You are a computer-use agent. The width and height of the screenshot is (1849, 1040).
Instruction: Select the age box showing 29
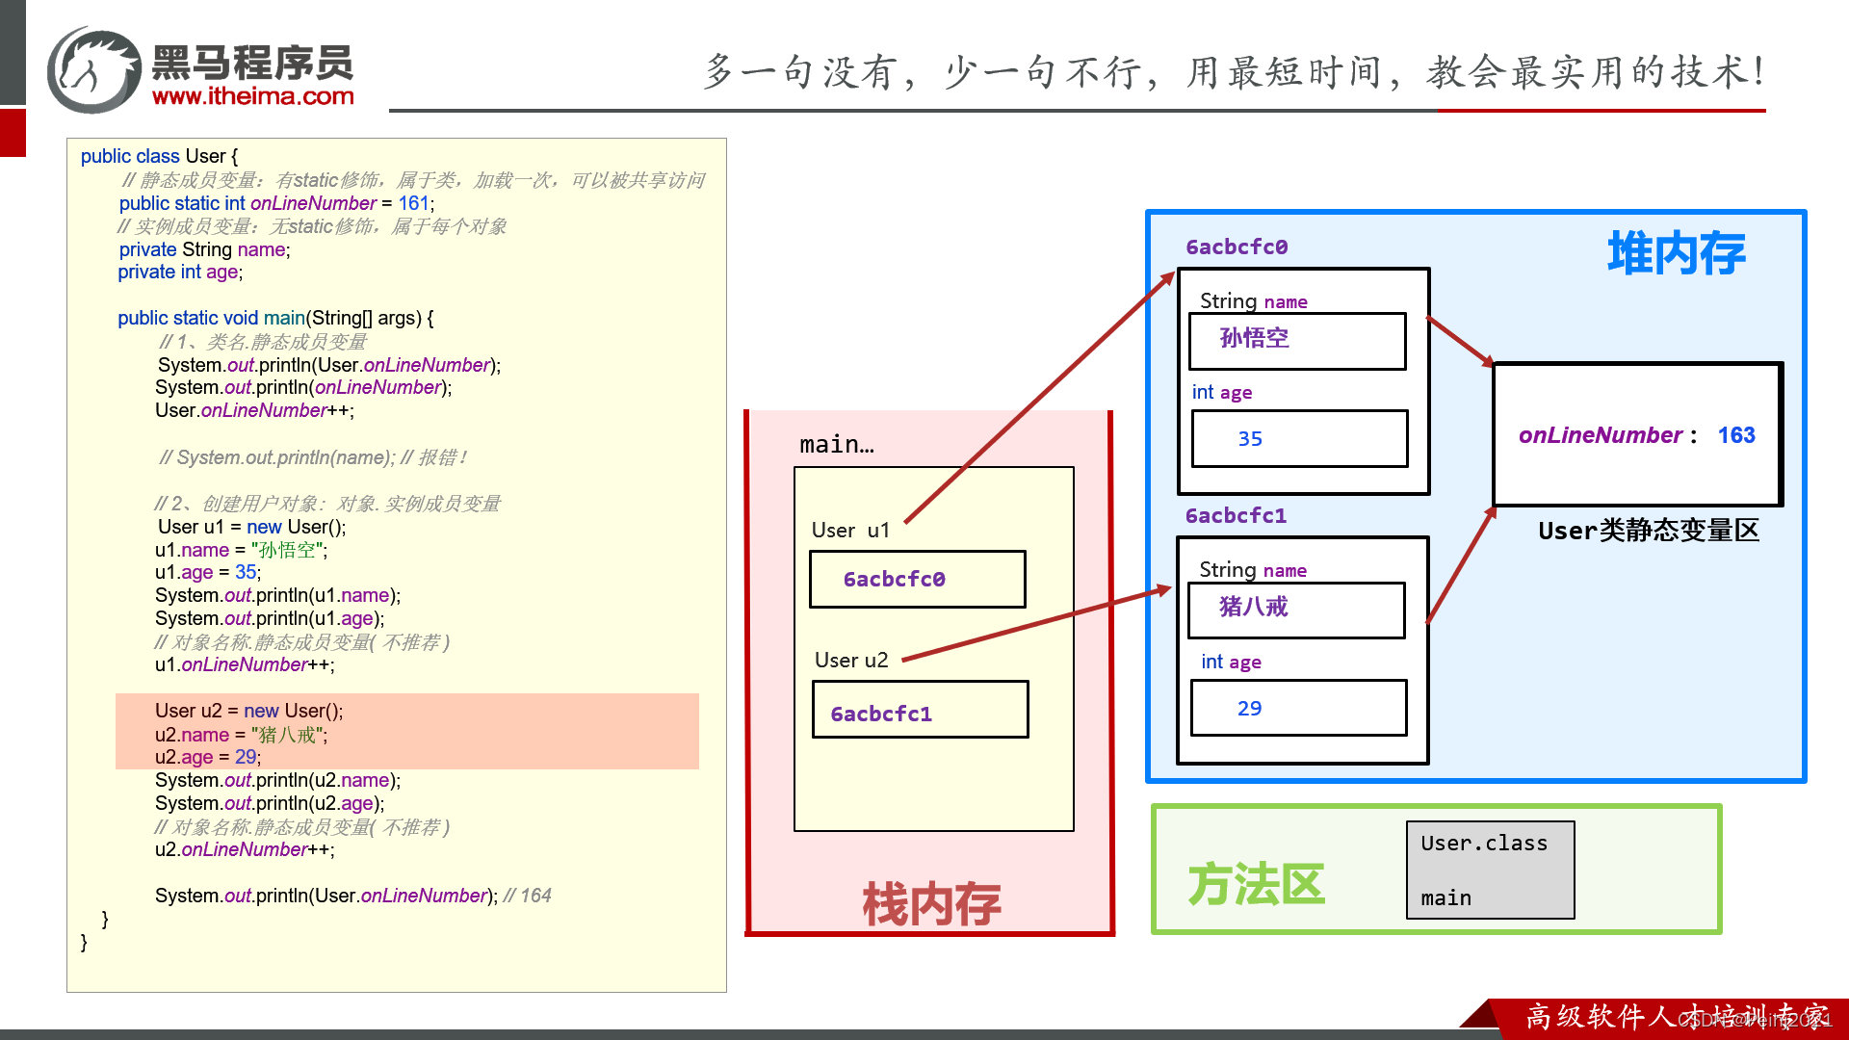[x=1298, y=708]
